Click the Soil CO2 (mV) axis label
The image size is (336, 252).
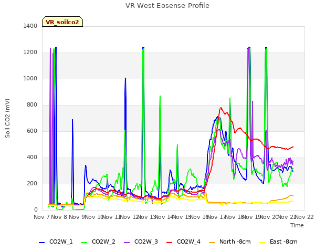click(x=7, y=118)
